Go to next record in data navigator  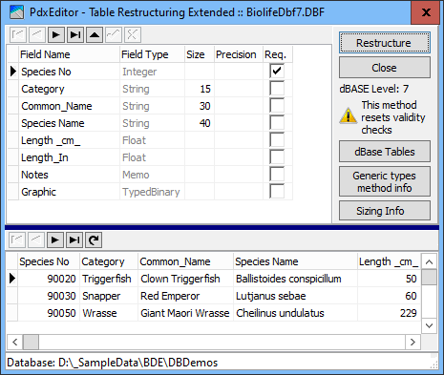(x=55, y=240)
